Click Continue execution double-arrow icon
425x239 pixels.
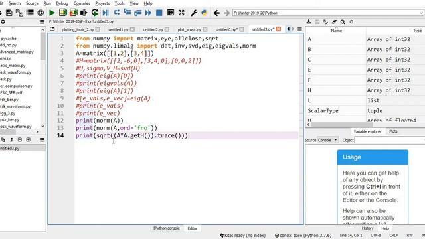click(148, 13)
